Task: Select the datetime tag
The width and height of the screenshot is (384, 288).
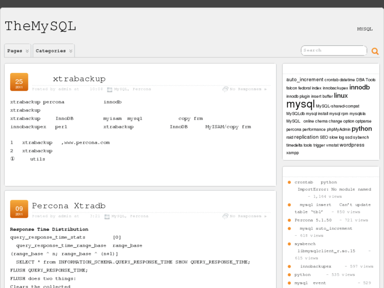Action: click(347, 80)
